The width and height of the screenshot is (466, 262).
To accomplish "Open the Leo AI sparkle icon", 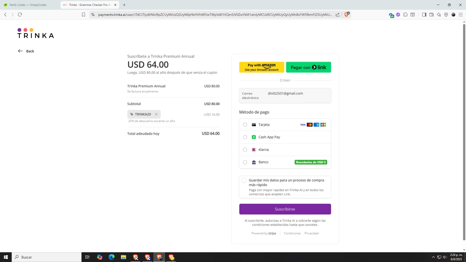I will point(439,15).
